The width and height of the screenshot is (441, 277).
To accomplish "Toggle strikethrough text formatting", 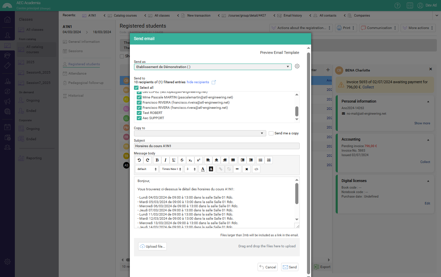I will 182,160.
